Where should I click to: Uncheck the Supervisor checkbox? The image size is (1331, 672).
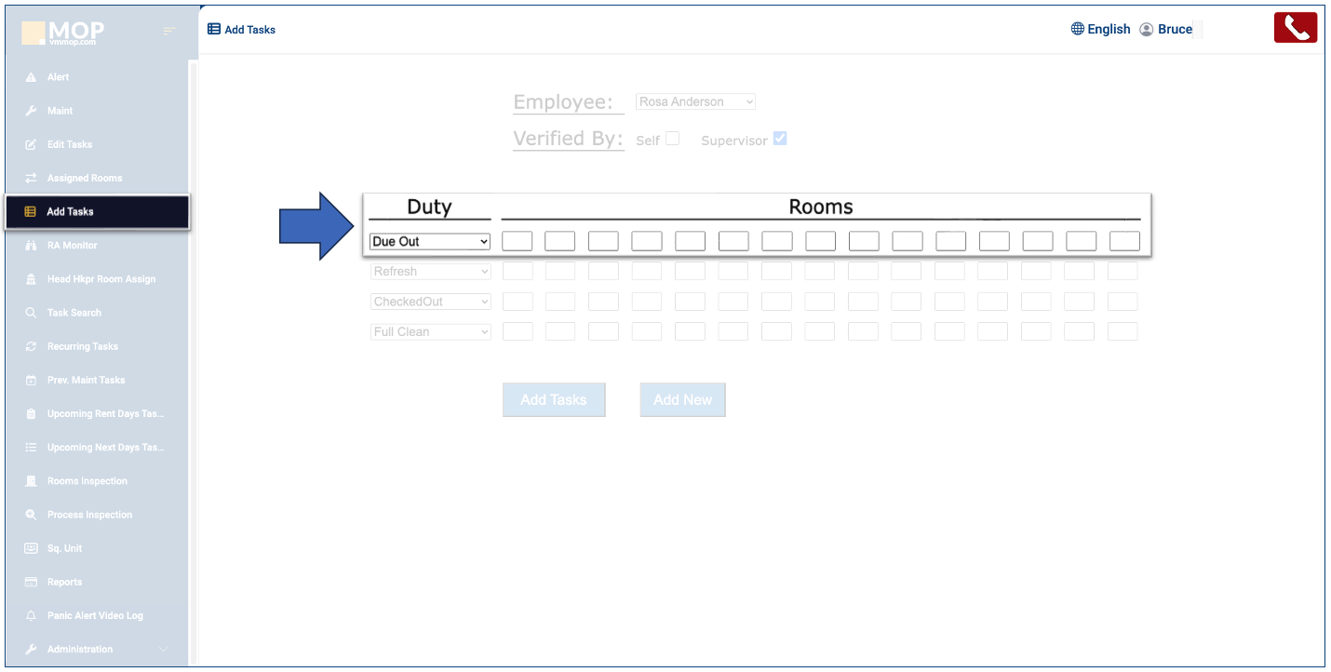pyautogui.click(x=780, y=139)
